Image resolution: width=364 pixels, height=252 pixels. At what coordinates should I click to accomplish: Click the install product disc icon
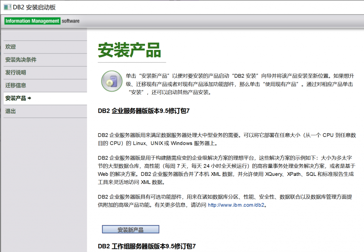(x=112, y=81)
